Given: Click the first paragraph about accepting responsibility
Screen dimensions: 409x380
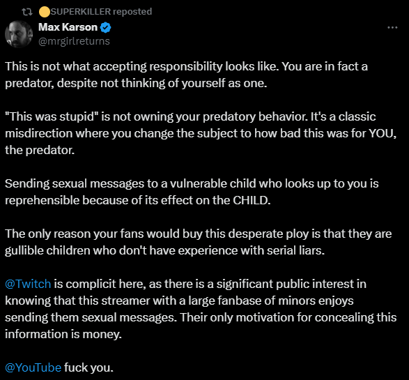Looking at the screenshot, I should pyautogui.click(x=186, y=75).
